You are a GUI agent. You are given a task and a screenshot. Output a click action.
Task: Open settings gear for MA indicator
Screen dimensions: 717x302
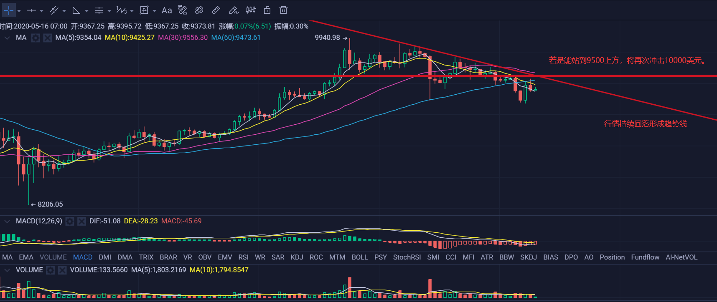click(x=36, y=38)
